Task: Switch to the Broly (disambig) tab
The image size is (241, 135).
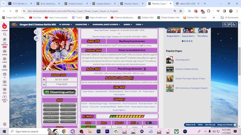Action: pos(48,3)
